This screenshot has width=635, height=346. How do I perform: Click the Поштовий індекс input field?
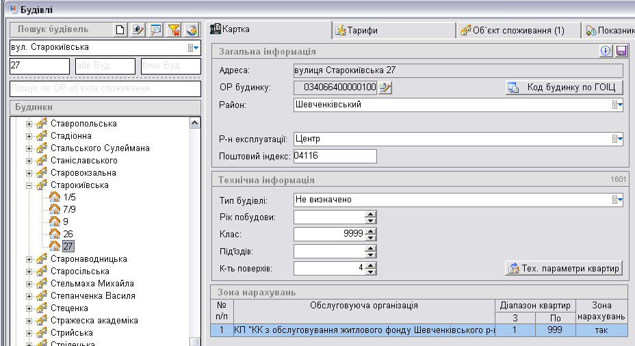[x=335, y=157]
